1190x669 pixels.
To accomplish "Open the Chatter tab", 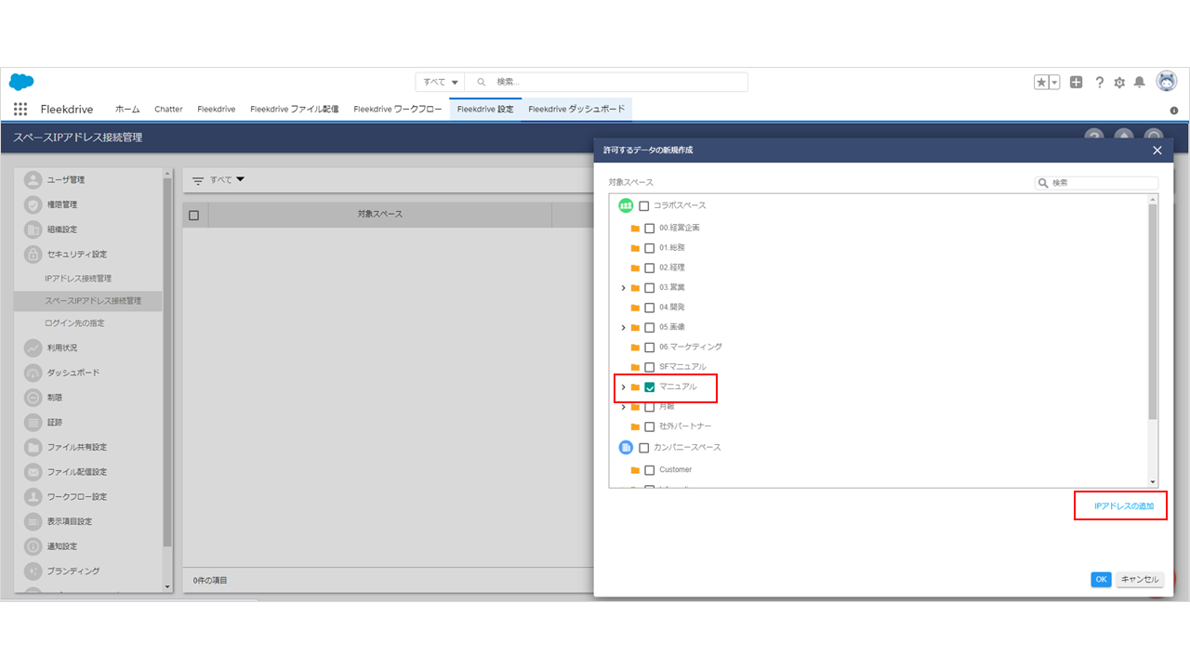I will pyautogui.click(x=168, y=109).
